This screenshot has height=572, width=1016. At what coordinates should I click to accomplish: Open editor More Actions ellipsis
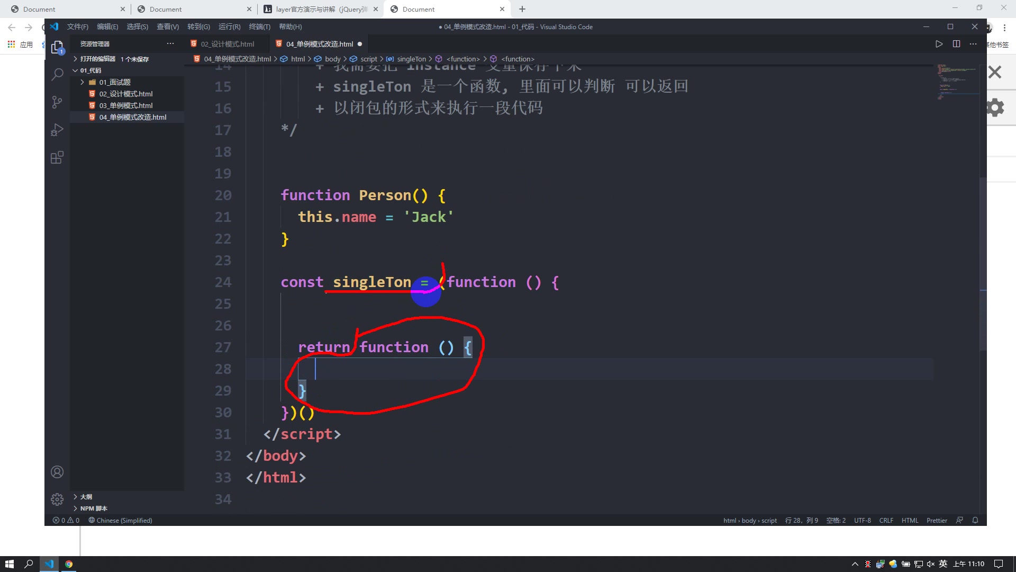tap(973, 44)
